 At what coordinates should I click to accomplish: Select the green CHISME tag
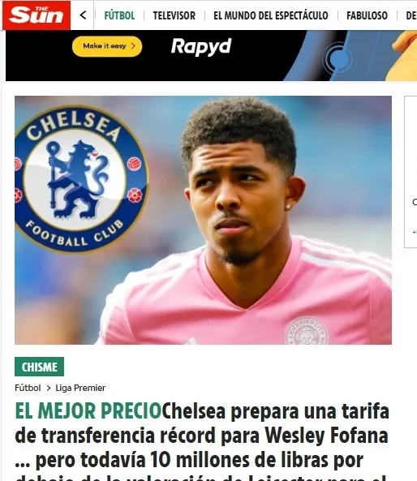pyautogui.click(x=39, y=367)
